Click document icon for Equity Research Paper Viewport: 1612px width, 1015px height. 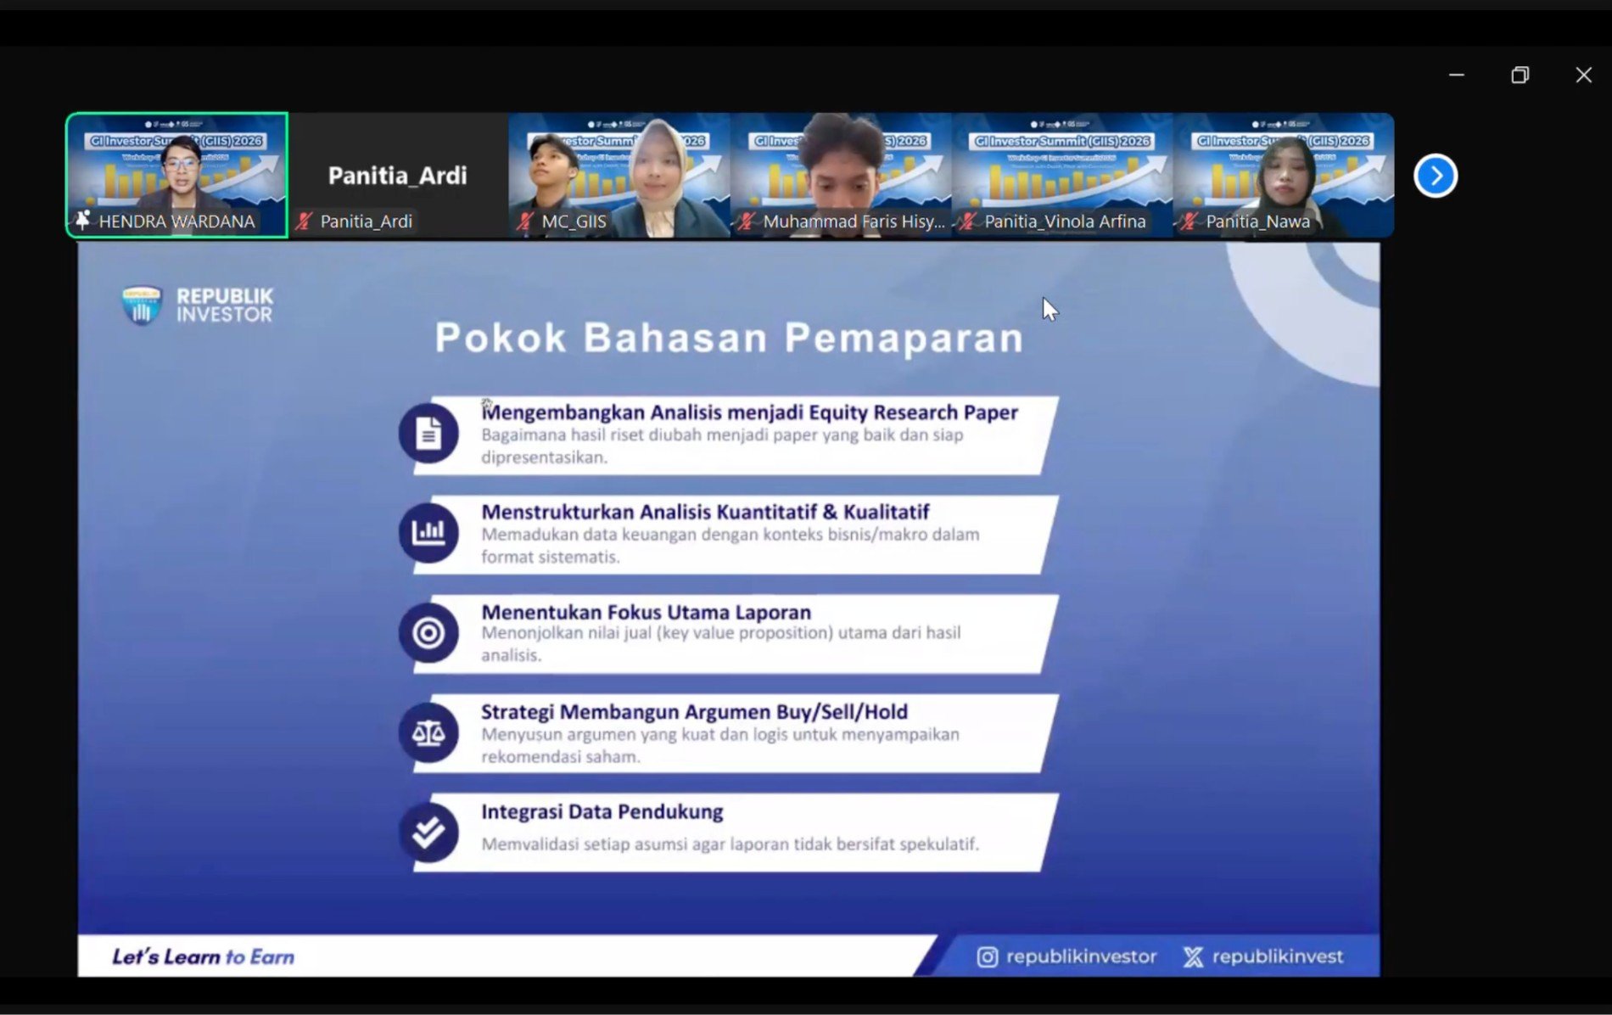(x=428, y=434)
